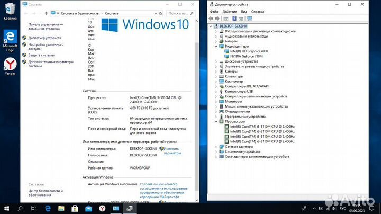381x214 pixels.
Task: Open address bar history dropdown in System window
Action: [x=156, y=13]
